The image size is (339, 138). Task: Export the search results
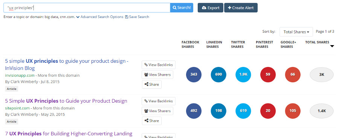click(x=210, y=8)
